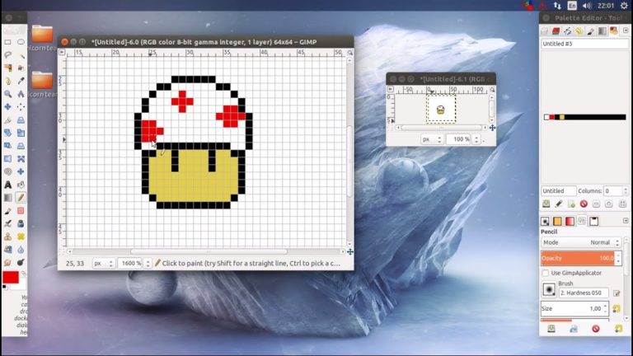This screenshot has height=356, width=633.
Task: Switch to the red gradient tab in lower dock
Action: pos(570,221)
